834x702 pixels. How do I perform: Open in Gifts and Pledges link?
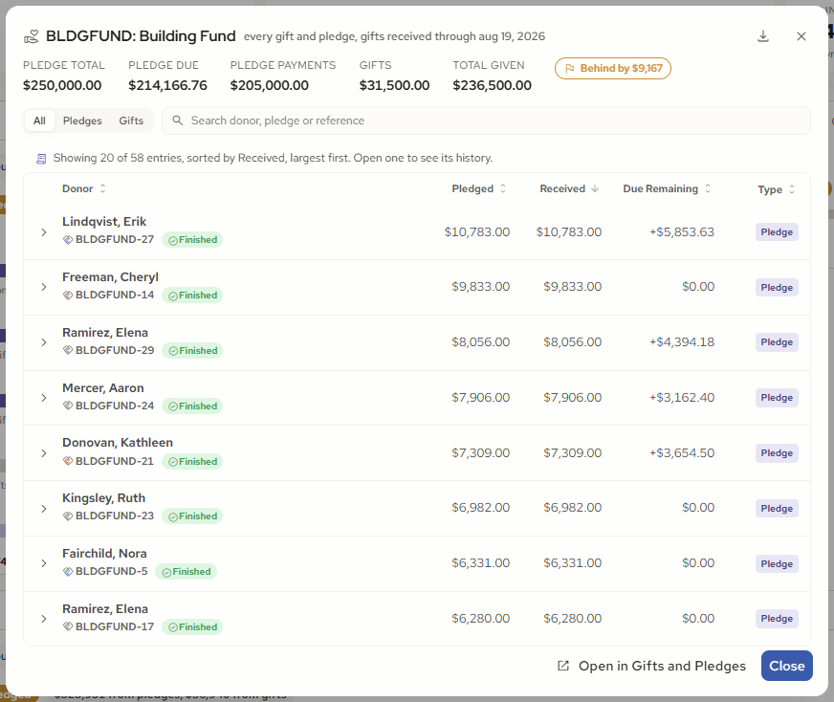click(x=651, y=666)
